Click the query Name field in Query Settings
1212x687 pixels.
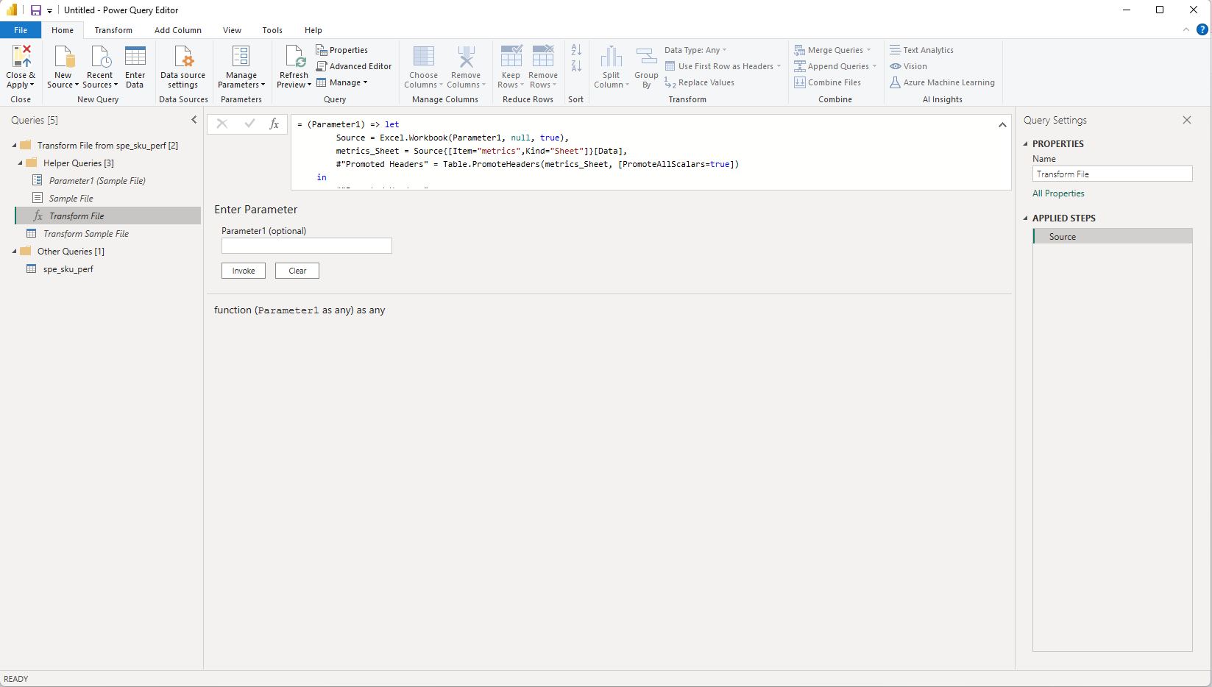[1112, 174]
